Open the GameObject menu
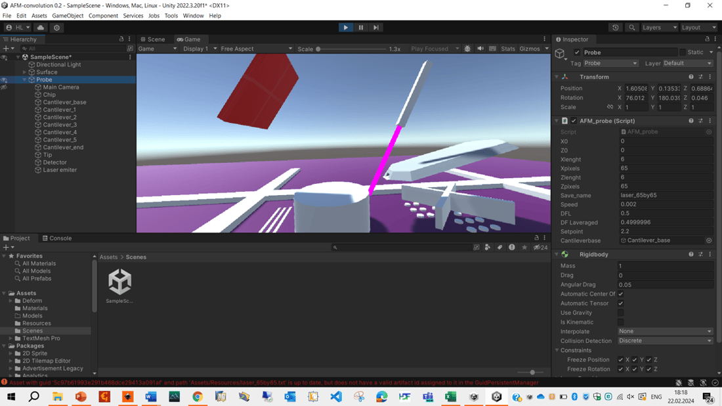Image resolution: width=722 pixels, height=406 pixels. (68, 16)
